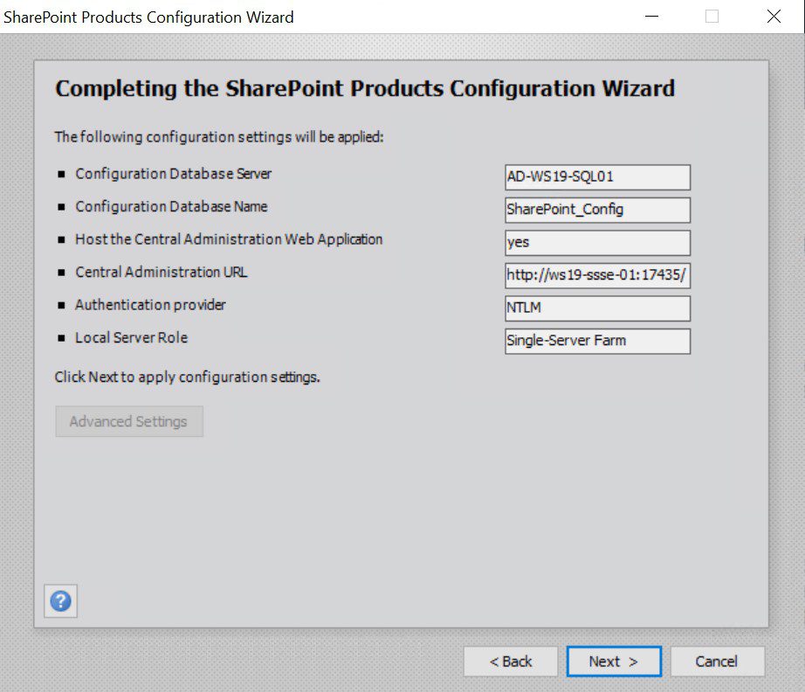Open the blue help question mark icon
The image size is (805, 692).
(x=60, y=600)
